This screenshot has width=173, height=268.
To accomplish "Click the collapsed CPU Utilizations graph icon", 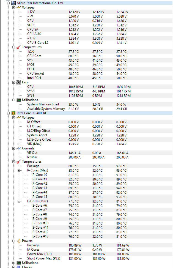I will tap(19, 263).
